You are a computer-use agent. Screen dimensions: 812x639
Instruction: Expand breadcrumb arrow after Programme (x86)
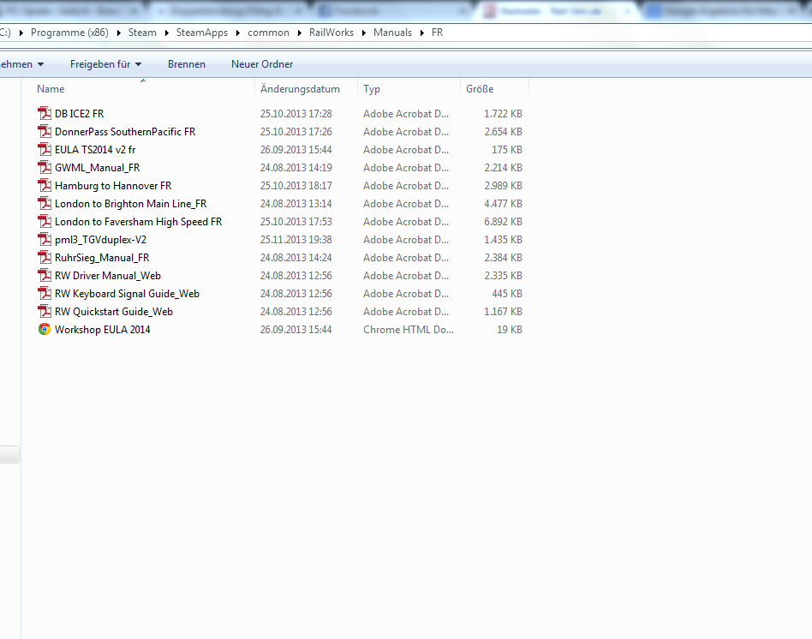coord(118,33)
